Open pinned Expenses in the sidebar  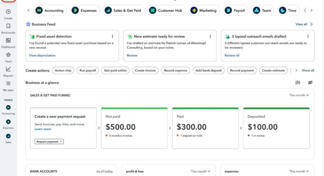[8, 122]
